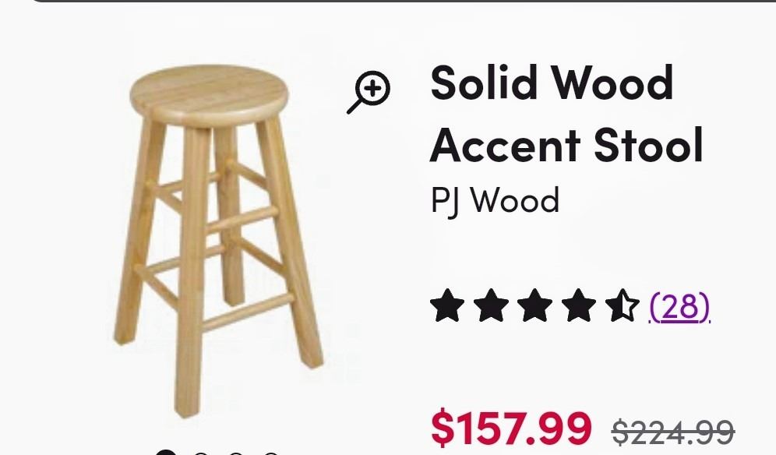
Task: Click the Solid Wood Accent Stool title
Action: tap(566, 114)
